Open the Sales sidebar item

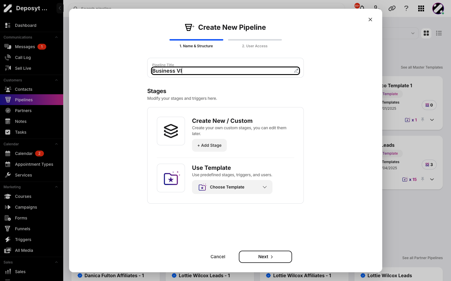pos(20,272)
